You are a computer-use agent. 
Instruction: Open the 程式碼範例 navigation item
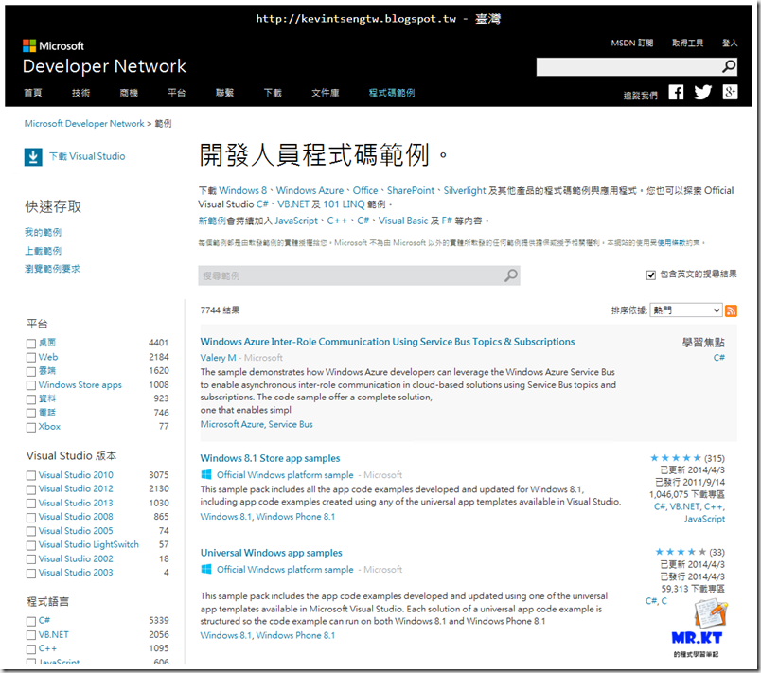coord(392,93)
